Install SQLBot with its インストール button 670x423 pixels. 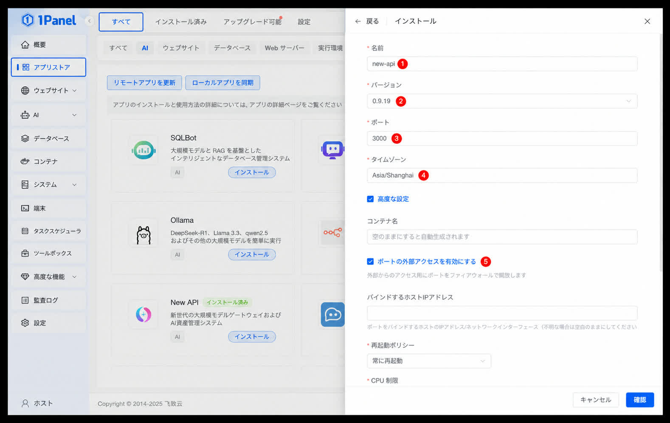click(252, 172)
